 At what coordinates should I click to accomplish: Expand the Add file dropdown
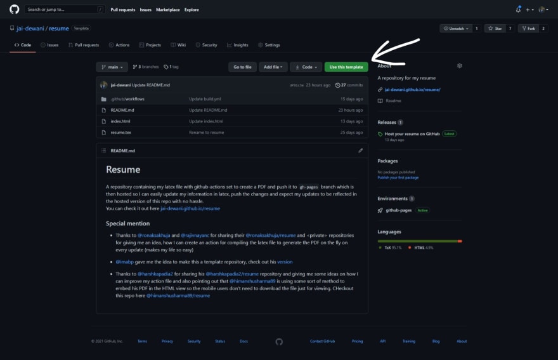[273, 67]
